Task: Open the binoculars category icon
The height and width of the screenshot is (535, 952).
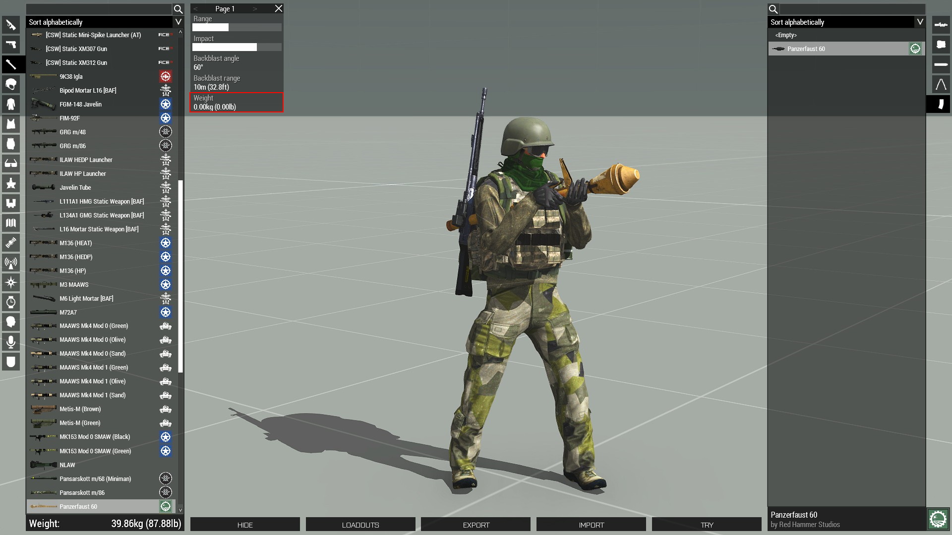Action: (11, 203)
